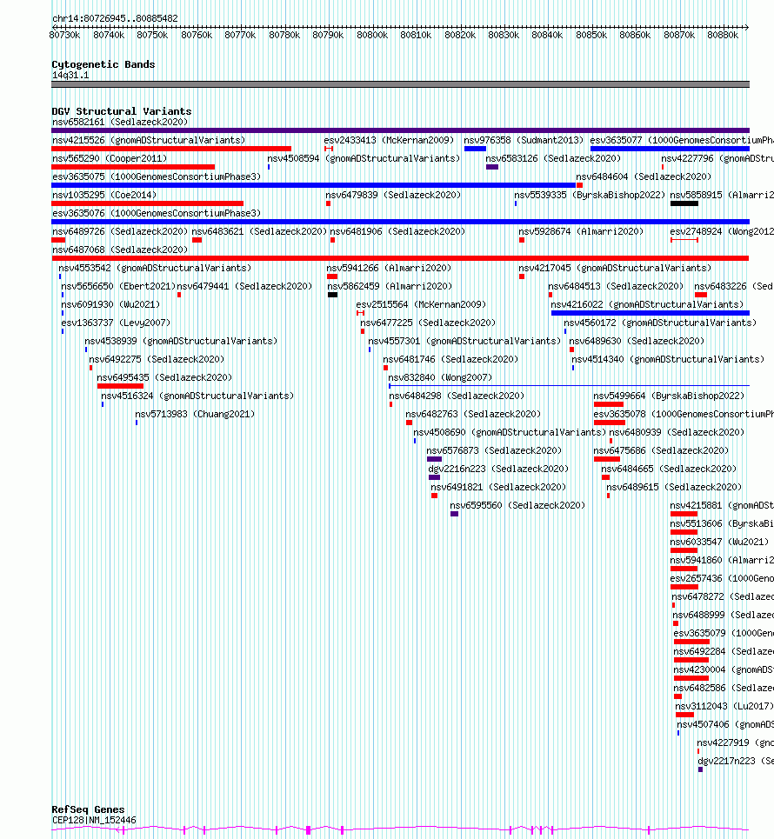The height and width of the screenshot is (839, 774).
Task: Open the nsv5656650 (Ebert2021) variant
Action: click(x=118, y=286)
